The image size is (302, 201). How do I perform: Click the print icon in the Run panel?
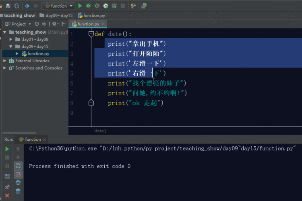18,183
